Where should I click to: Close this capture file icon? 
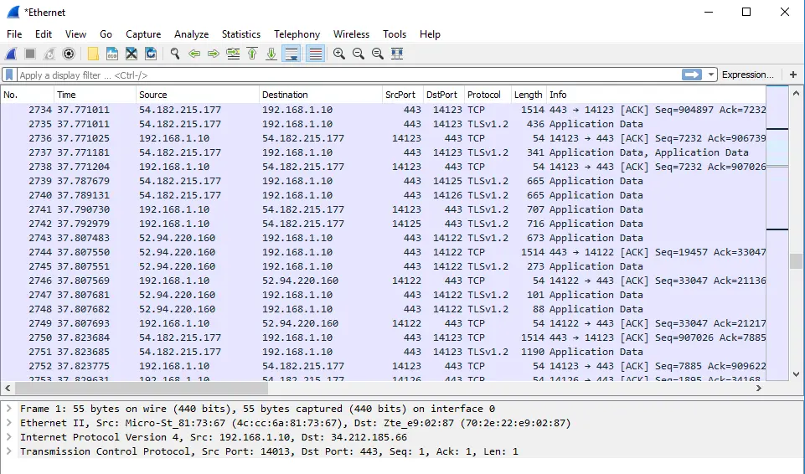(132, 54)
